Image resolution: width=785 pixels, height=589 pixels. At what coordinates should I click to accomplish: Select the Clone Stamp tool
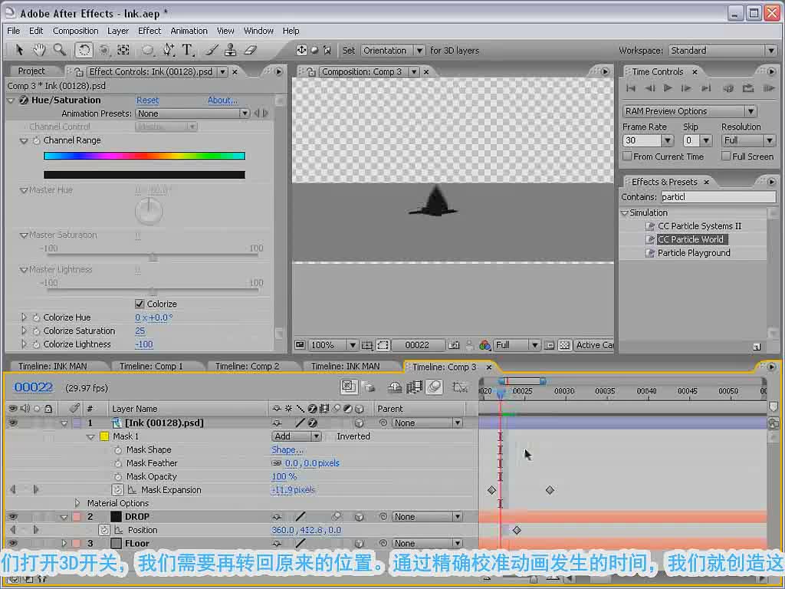tap(230, 50)
